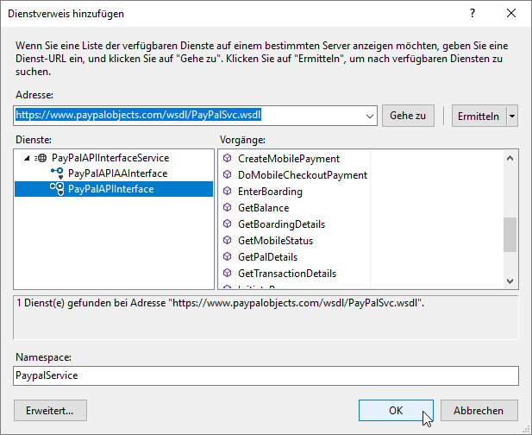Click the PayPalAPIAAInterface interface icon
The height and width of the screenshot is (435, 532).
pyautogui.click(x=57, y=173)
